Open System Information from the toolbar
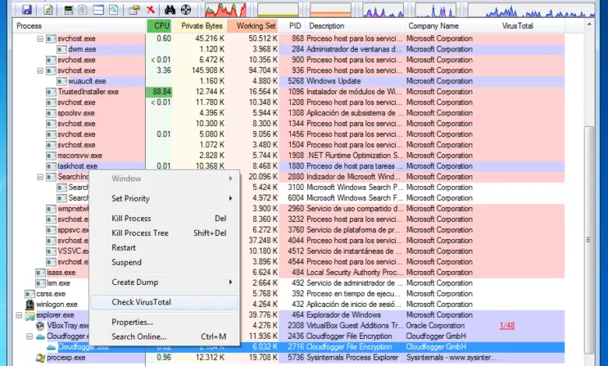608x366 pixels. pyautogui.click(x=69, y=9)
